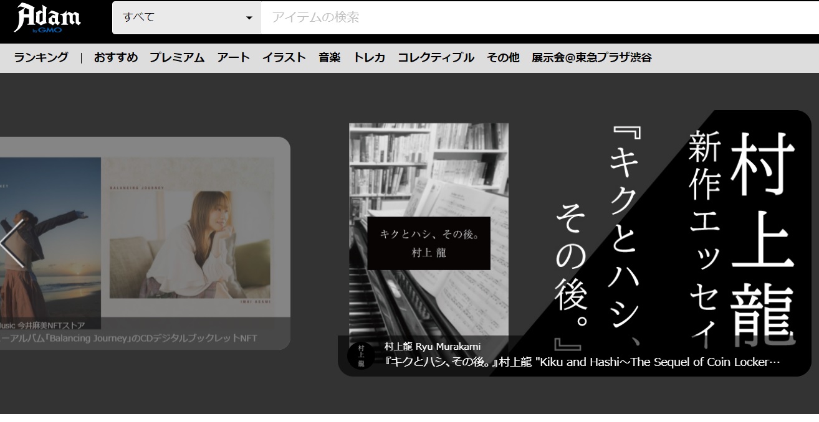
Task: Select the 音楽 category
Action: [330, 58]
